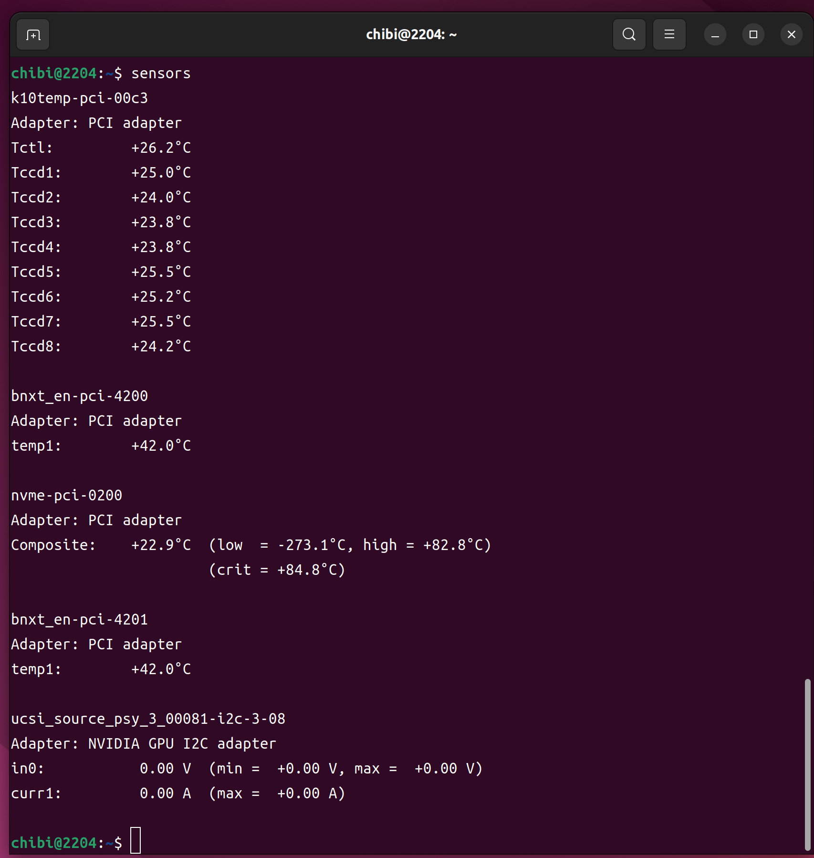
Task: Open the terminal search tool
Action: [629, 35]
